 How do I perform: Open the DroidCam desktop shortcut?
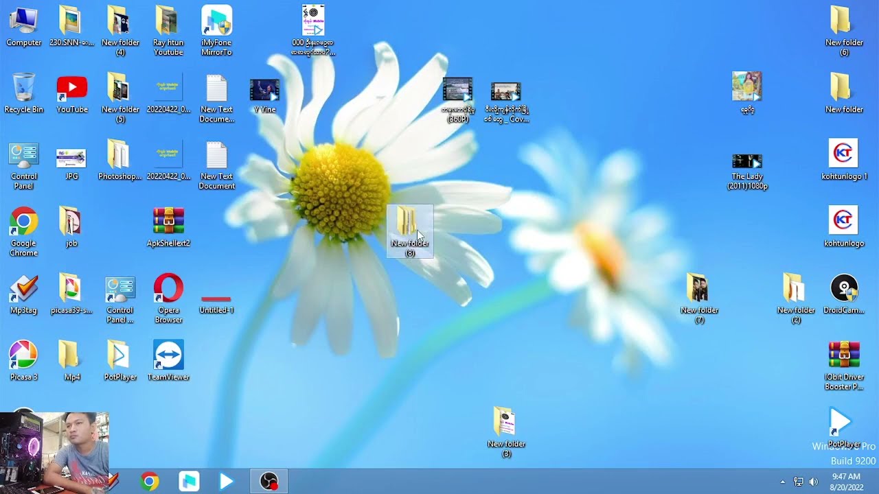(x=844, y=294)
